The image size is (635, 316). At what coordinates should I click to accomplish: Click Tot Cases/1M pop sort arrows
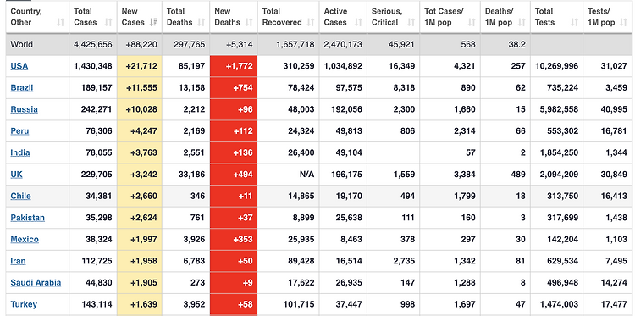click(472, 22)
